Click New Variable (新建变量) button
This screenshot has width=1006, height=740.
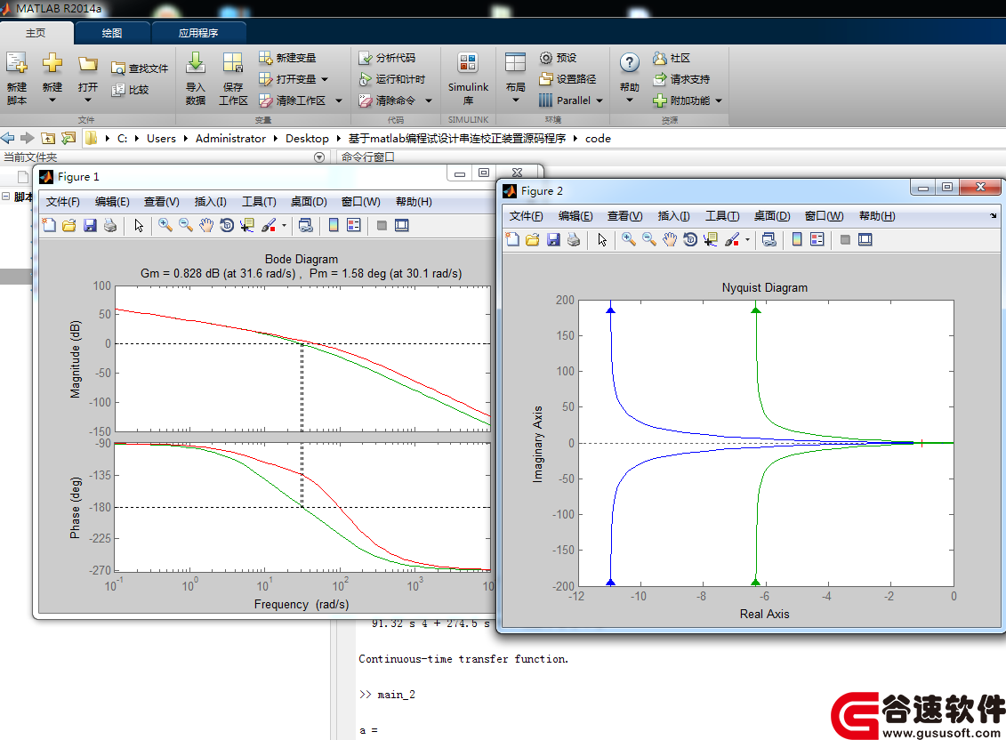pos(287,58)
